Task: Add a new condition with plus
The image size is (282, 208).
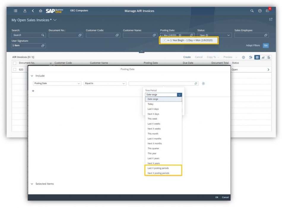Action: pyautogui.click(x=33, y=91)
